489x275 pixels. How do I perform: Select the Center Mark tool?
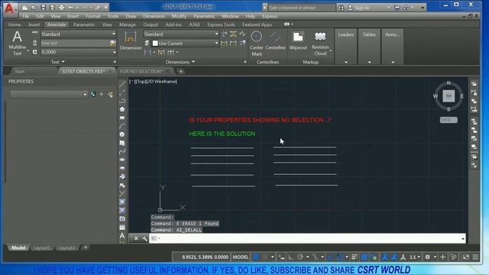point(257,43)
